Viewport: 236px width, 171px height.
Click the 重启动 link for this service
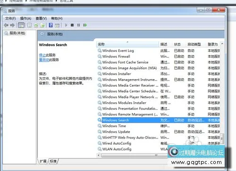[44, 60]
